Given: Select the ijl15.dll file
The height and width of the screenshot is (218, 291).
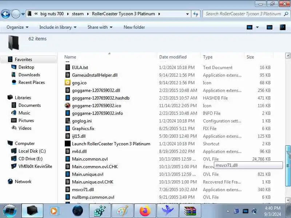Looking at the screenshot, I should click(79, 136).
